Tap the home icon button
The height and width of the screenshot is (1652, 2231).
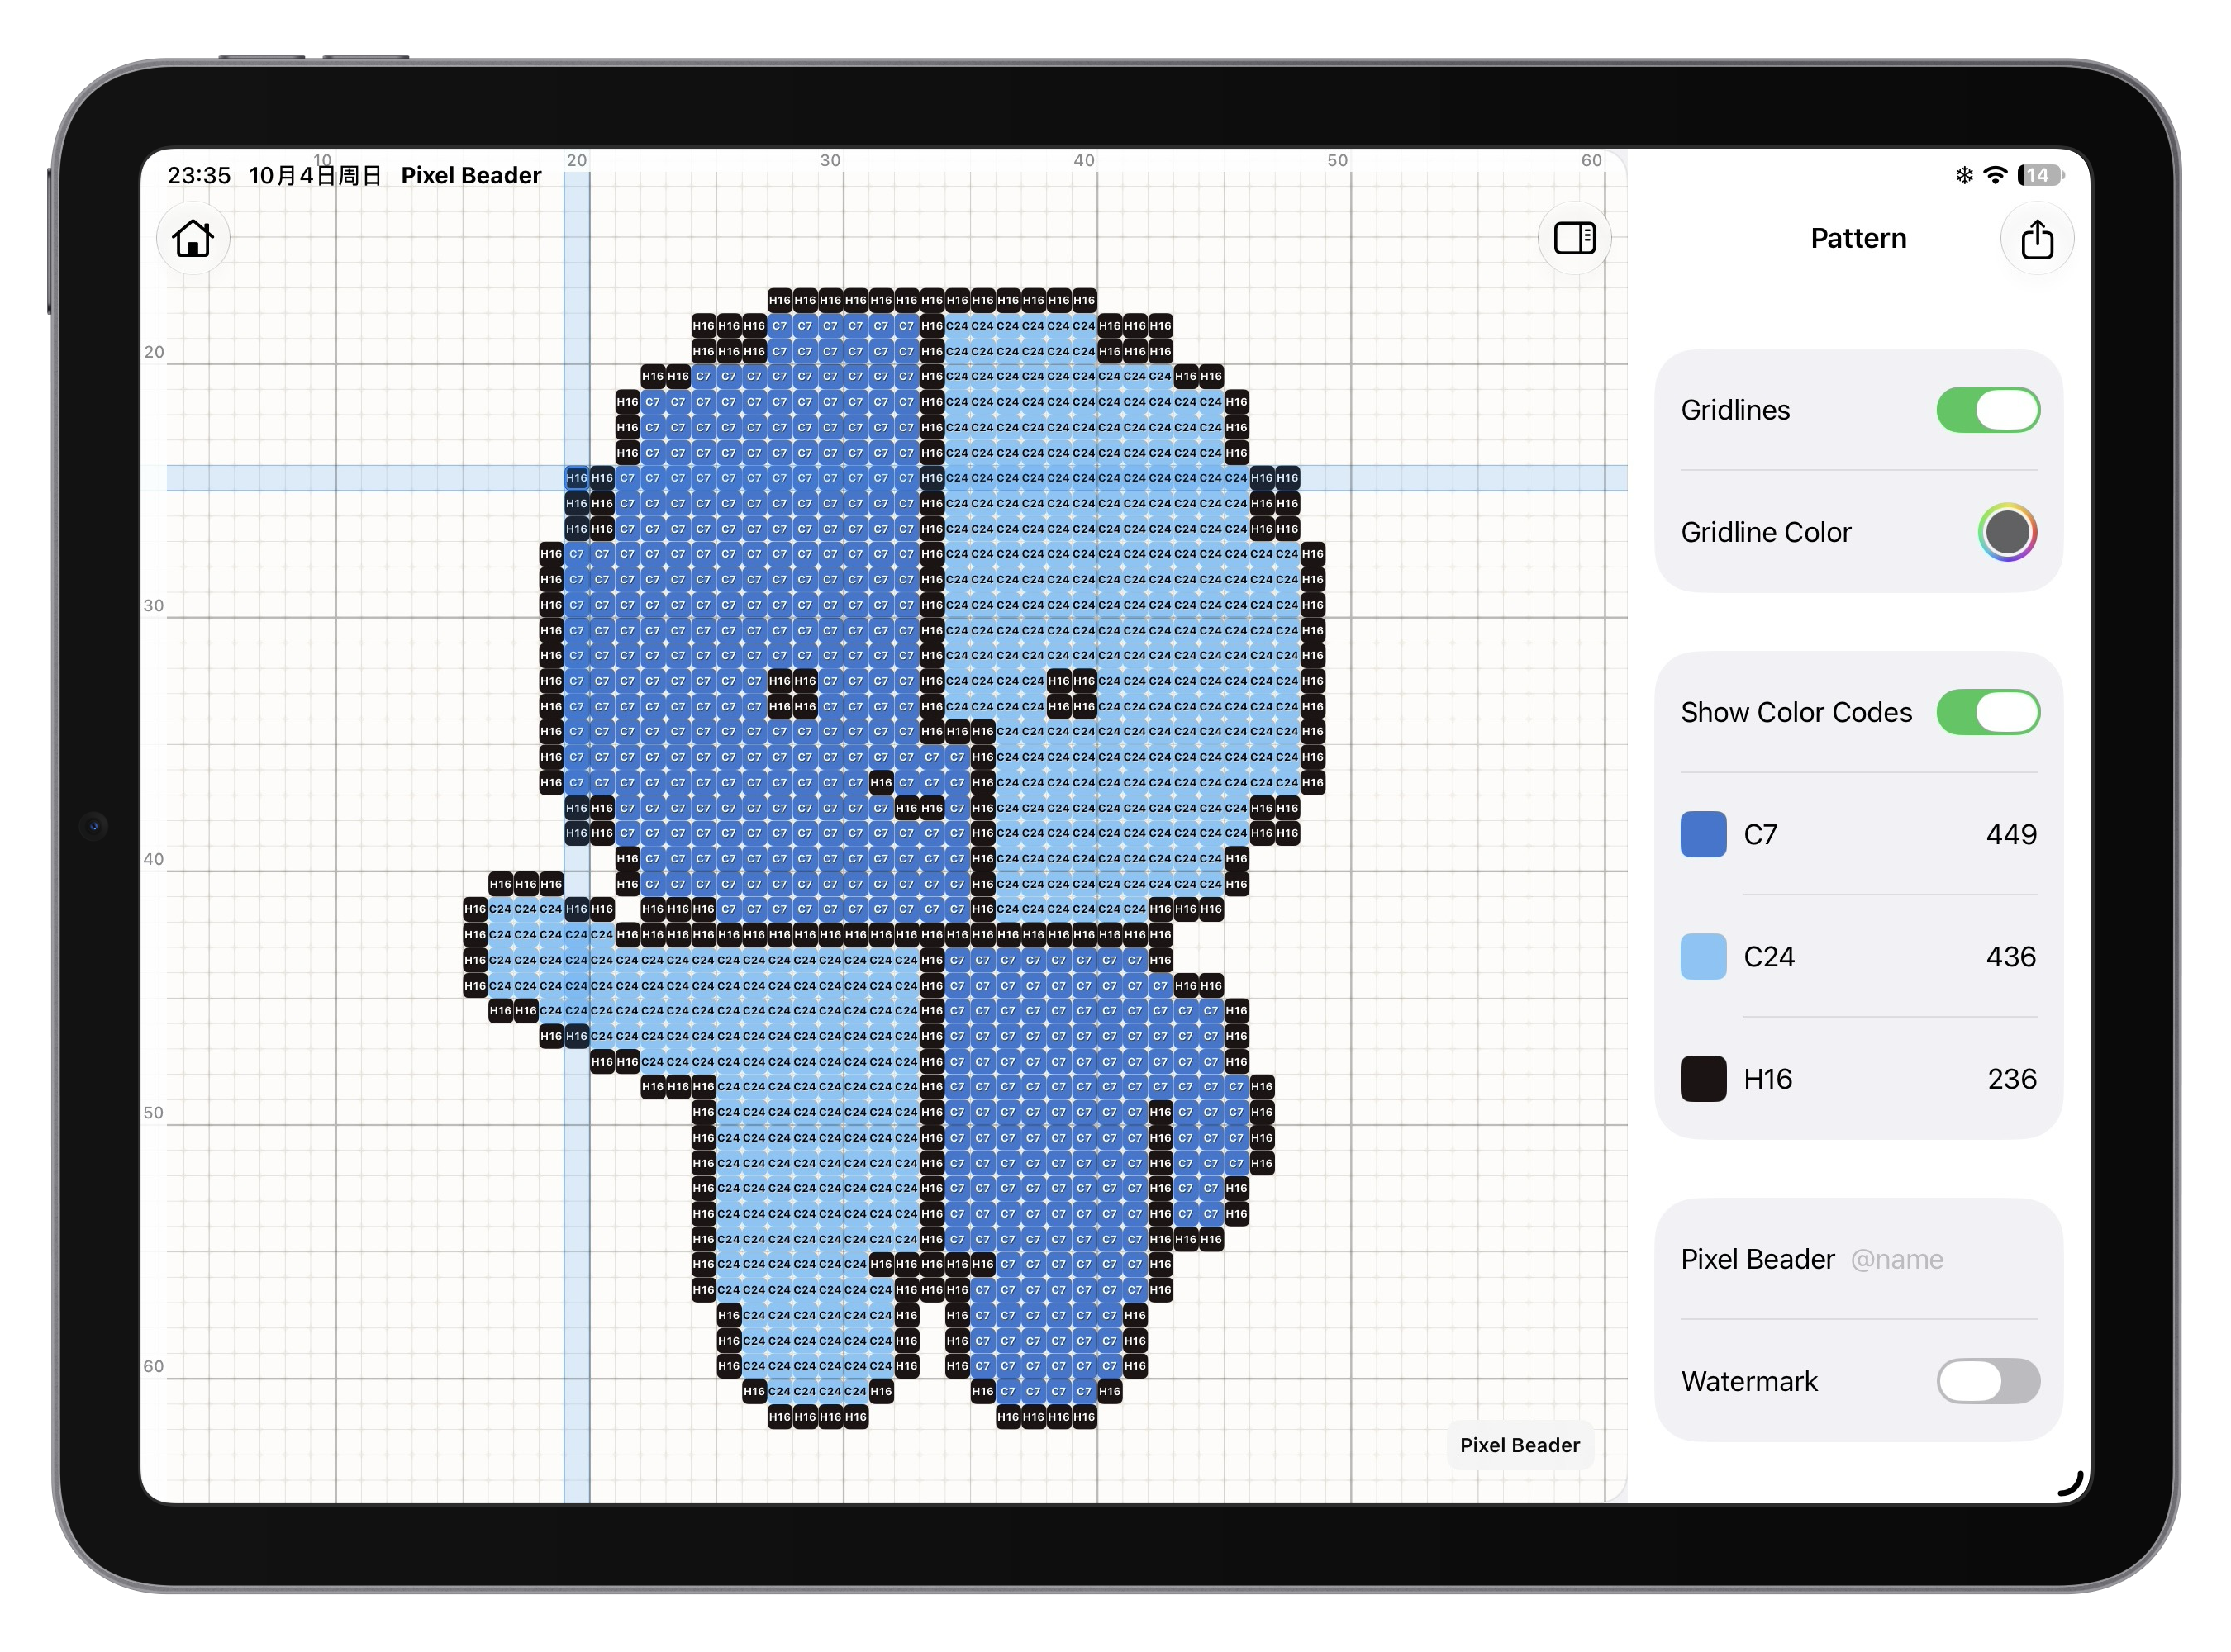[x=193, y=239]
